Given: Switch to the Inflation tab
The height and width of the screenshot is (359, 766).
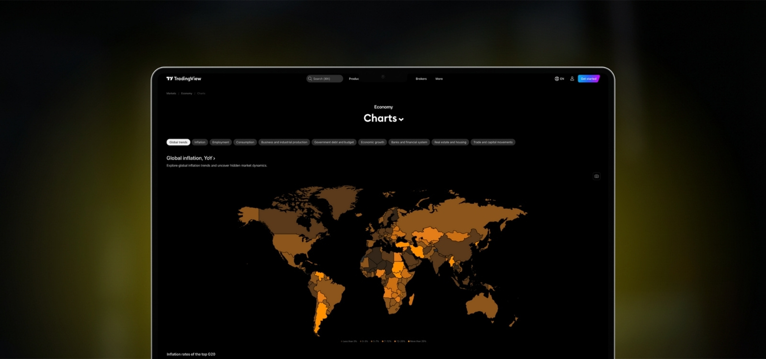Looking at the screenshot, I should (x=200, y=142).
